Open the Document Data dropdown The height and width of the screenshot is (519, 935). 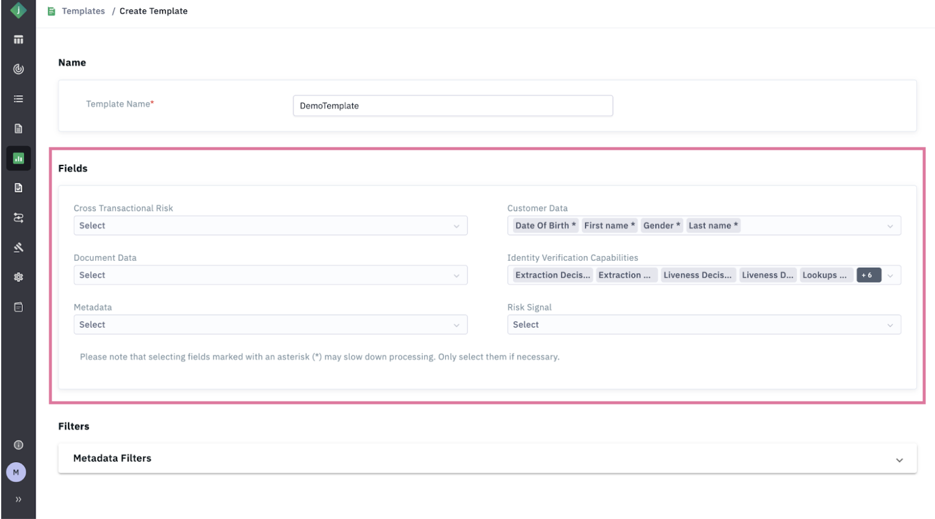click(270, 275)
